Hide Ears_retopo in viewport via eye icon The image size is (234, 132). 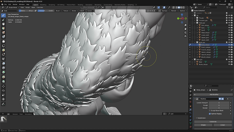click(x=229, y=25)
